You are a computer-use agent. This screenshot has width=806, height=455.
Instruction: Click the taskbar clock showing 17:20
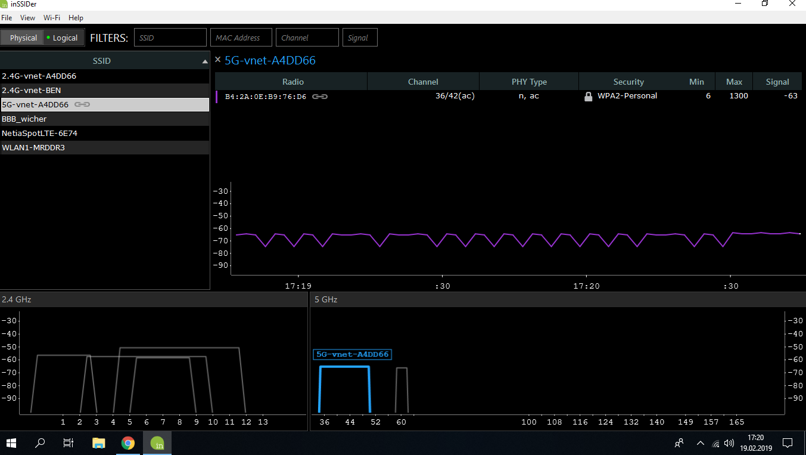[755, 443]
